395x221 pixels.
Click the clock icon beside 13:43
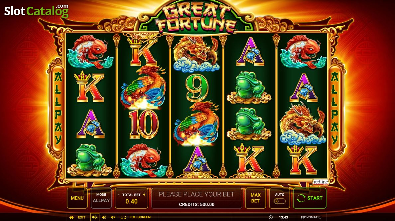coord(271,217)
